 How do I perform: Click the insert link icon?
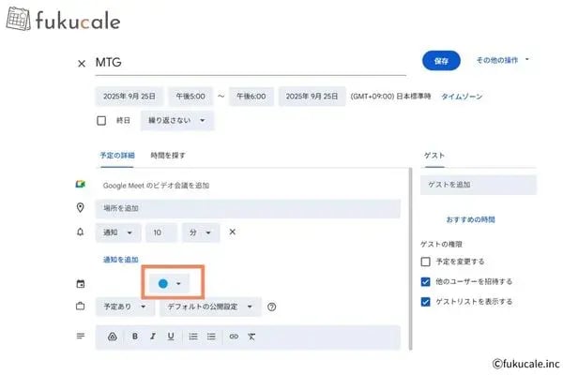234,337
